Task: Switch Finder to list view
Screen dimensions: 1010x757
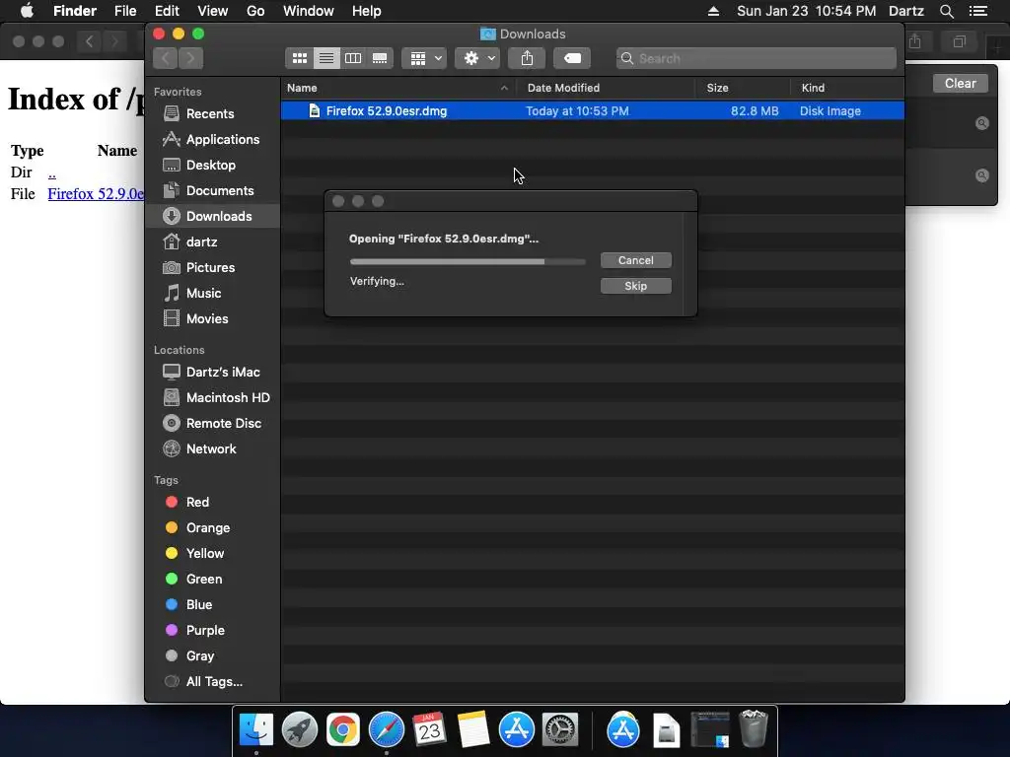Action: 326,58
